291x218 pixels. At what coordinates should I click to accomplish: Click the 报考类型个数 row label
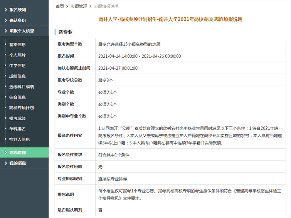(70, 44)
